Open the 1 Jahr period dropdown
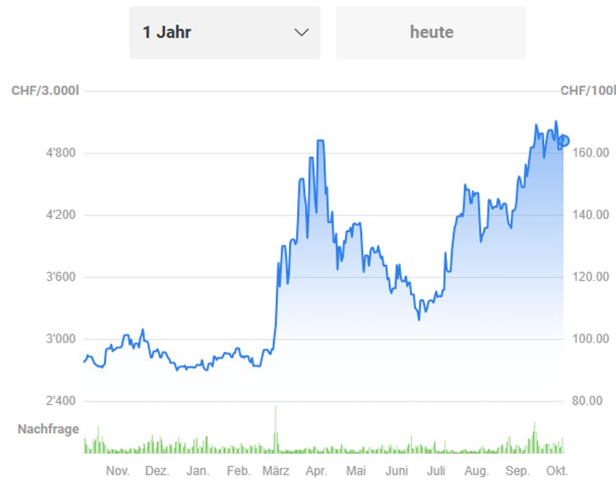Viewport: 616px width, 484px height. pos(224,33)
